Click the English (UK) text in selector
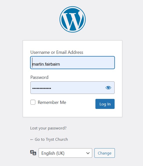The image size is (143, 166). (x=53, y=153)
